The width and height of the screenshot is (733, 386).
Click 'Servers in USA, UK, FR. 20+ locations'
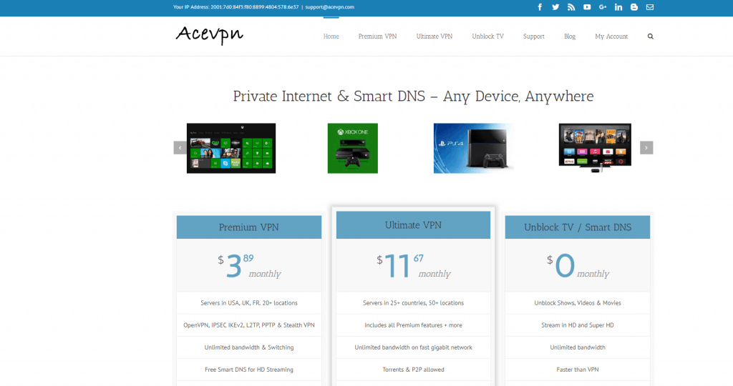(x=249, y=303)
